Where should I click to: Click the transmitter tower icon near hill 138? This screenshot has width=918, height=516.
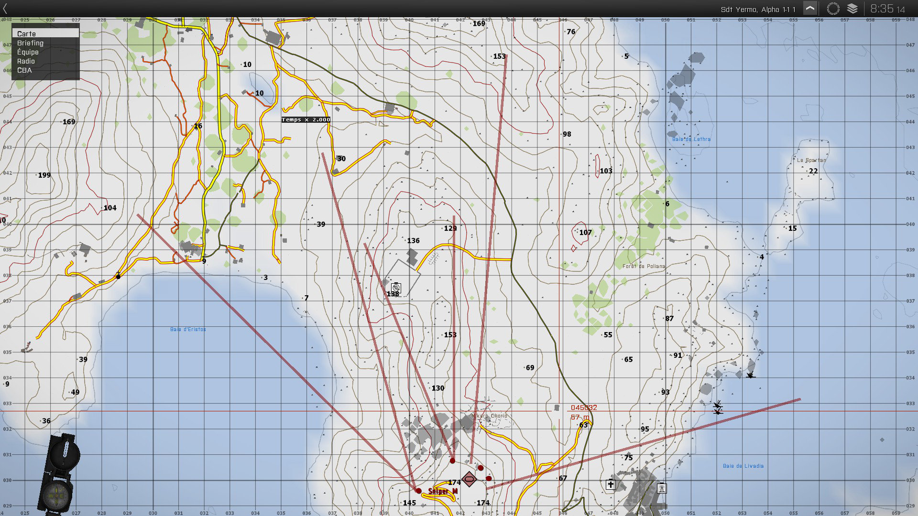tap(395, 288)
